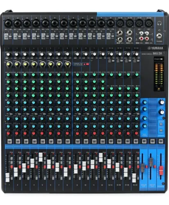
Task: Adjust the second blue AUX knob on channel 7
Action: [x=59, y=109]
